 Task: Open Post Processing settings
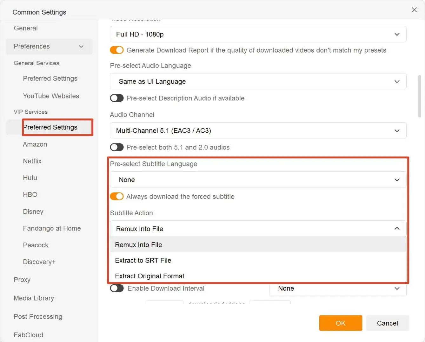pyautogui.click(x=38, y=316)
